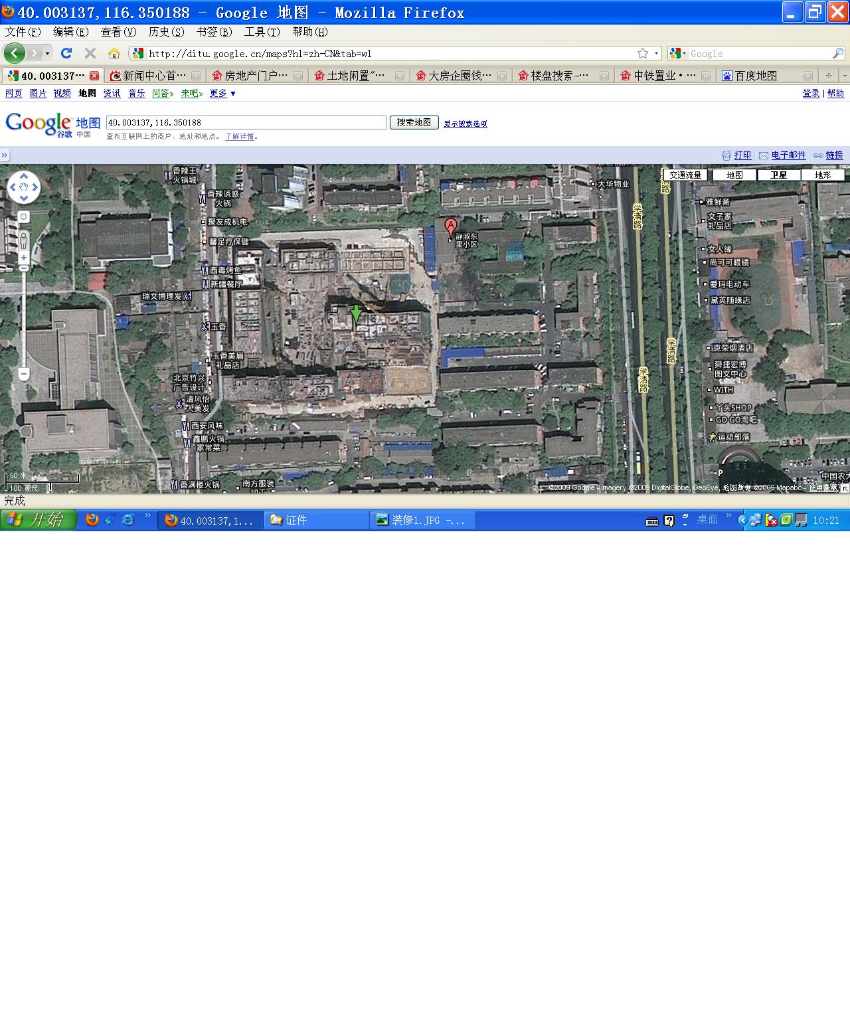Launch Internet Explorer from quick launch

(x=128, y=520)
